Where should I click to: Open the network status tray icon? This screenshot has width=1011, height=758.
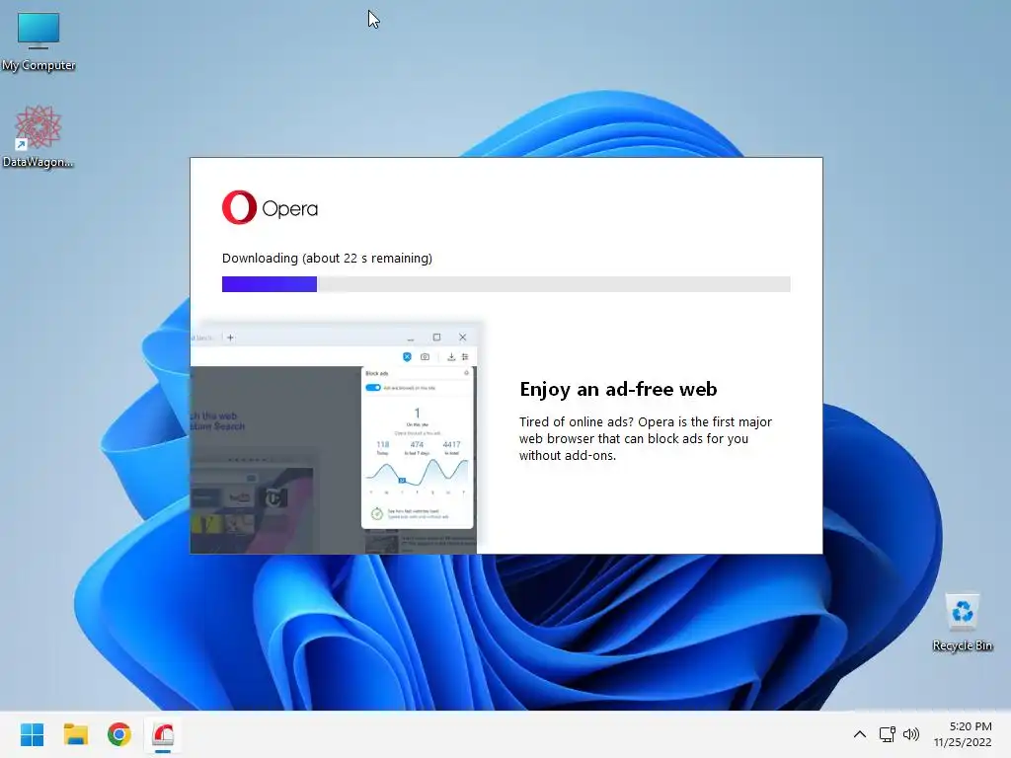[x=888, y=734]
